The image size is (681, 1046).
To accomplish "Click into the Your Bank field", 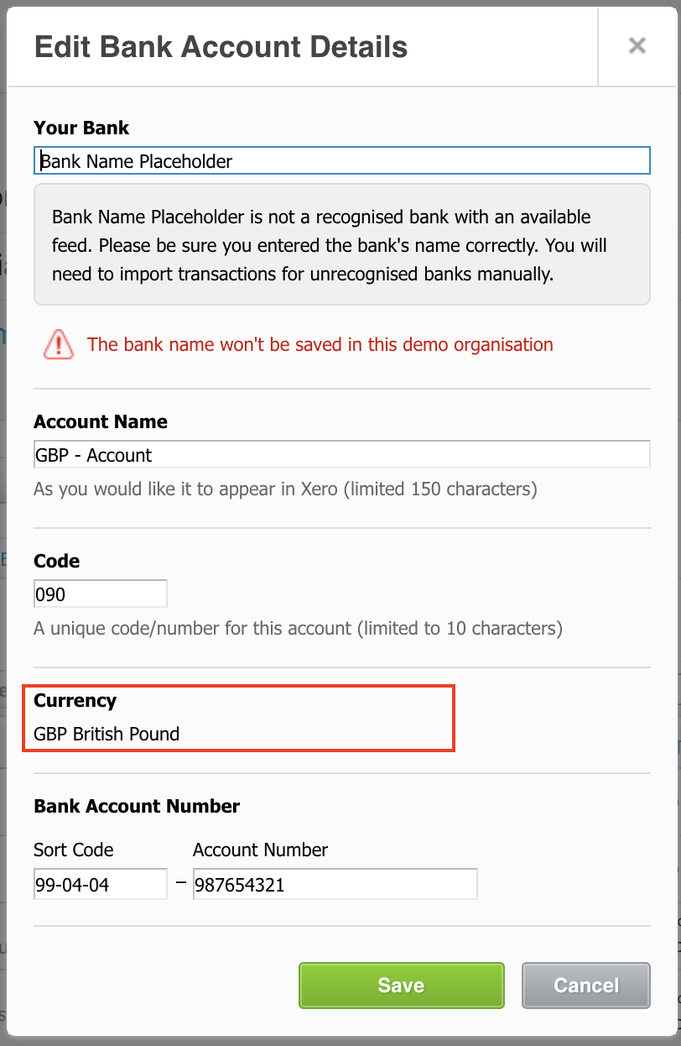I will click(x=342, y=161).
